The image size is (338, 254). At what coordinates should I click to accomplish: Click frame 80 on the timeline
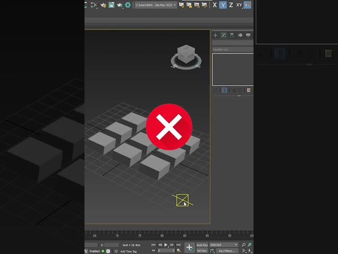[x=162, y=235]
